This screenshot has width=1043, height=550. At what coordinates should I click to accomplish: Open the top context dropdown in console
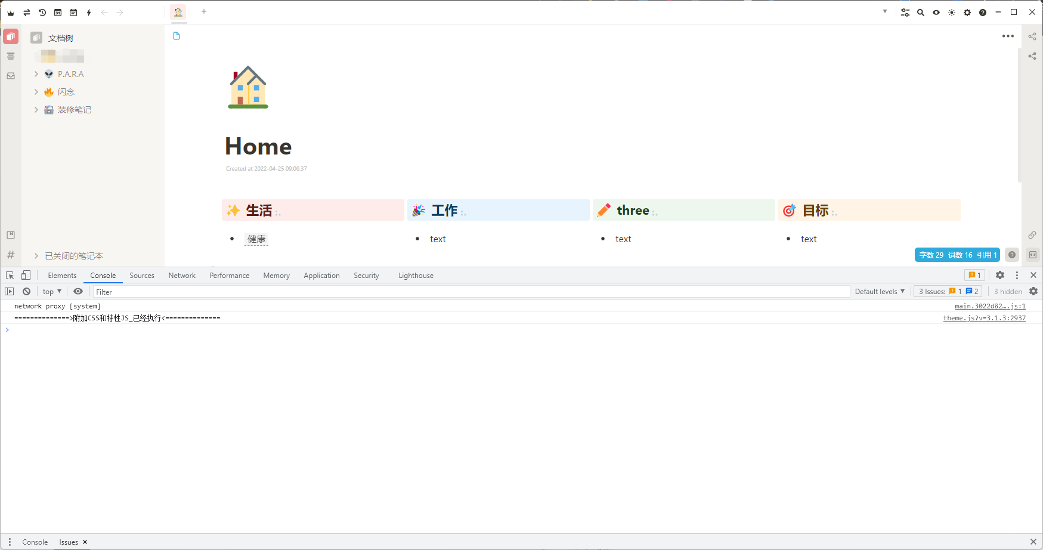[x=52, y=292]
